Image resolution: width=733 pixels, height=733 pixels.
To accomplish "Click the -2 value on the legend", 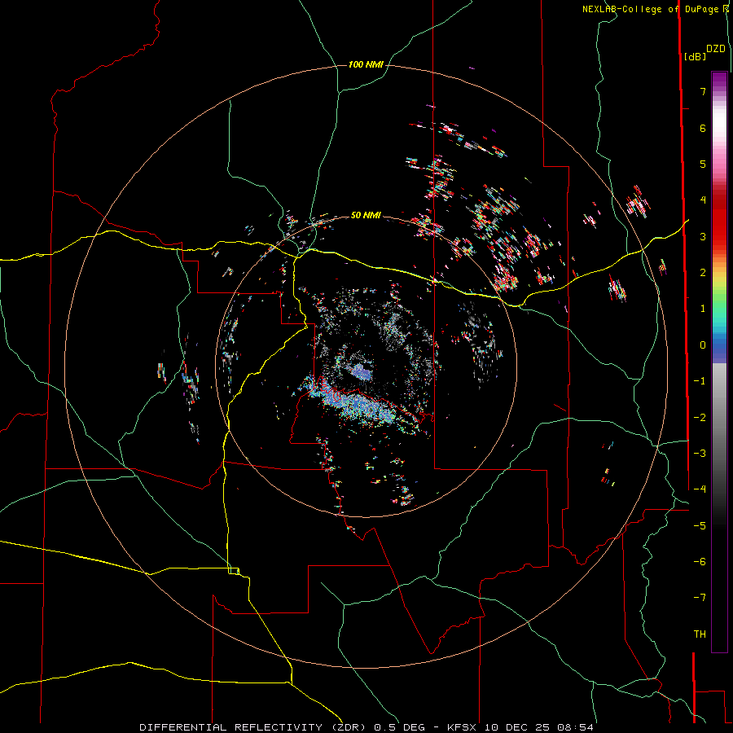I will click(x=700, y=418).
